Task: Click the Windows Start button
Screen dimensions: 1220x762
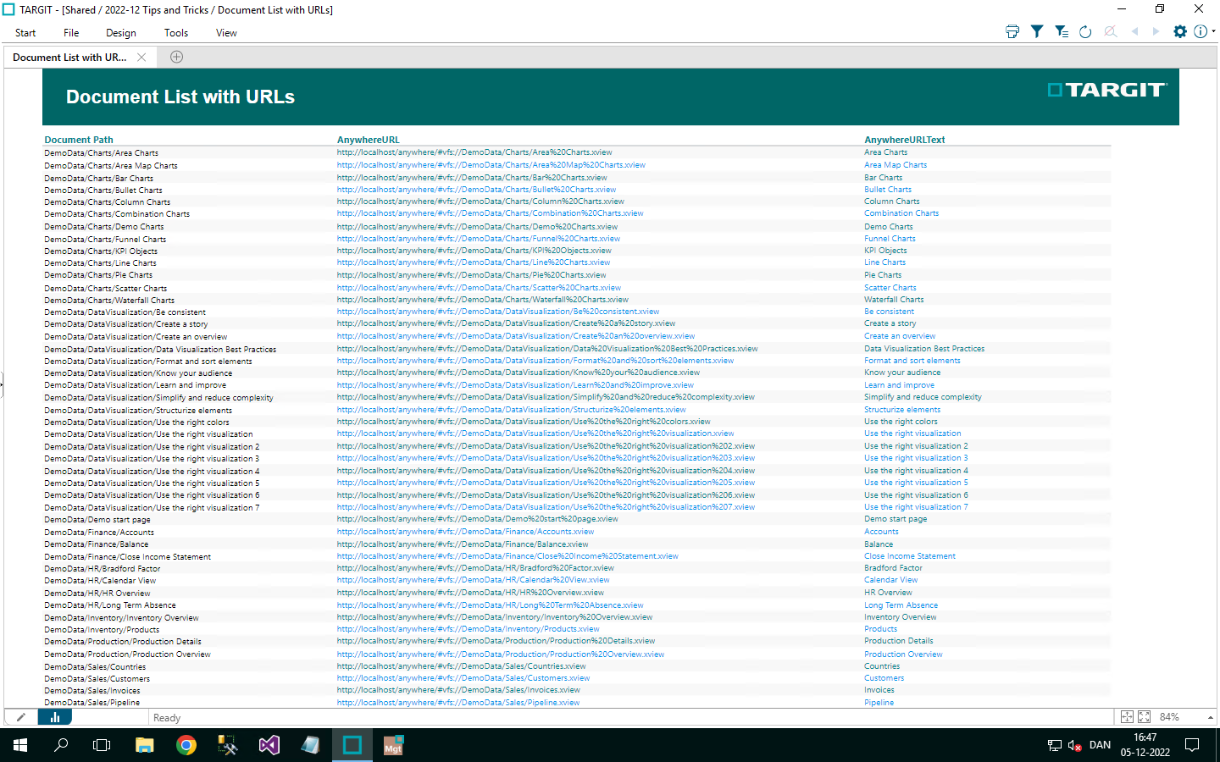Action: point(20,745)
